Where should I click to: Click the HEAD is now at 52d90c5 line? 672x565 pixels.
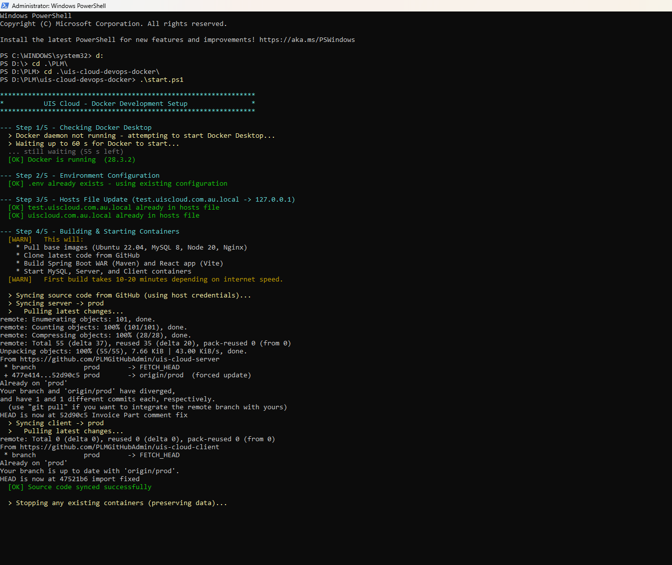click(94, 415)
